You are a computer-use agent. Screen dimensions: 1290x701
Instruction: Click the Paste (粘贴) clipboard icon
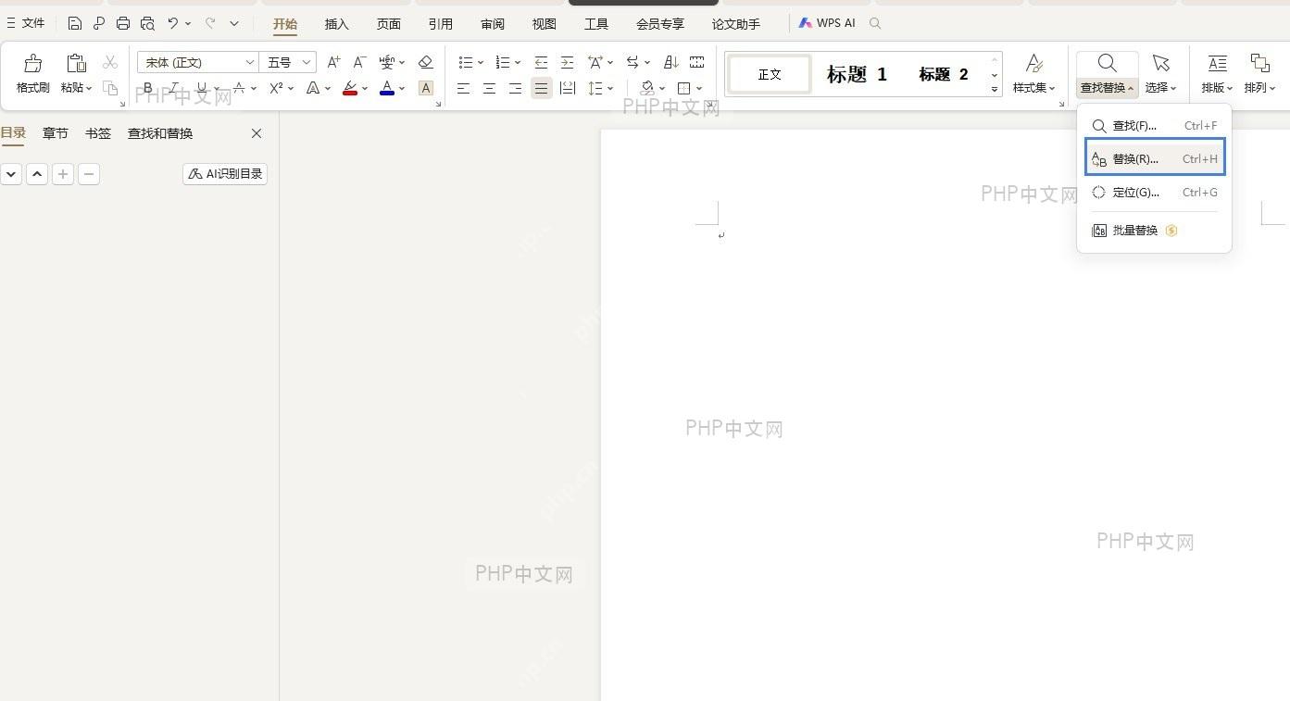[76, 63]
